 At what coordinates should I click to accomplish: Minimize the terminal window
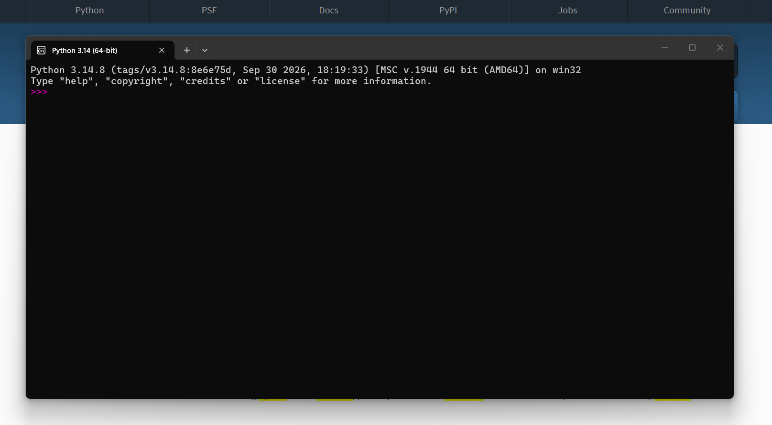pos(664,47)
